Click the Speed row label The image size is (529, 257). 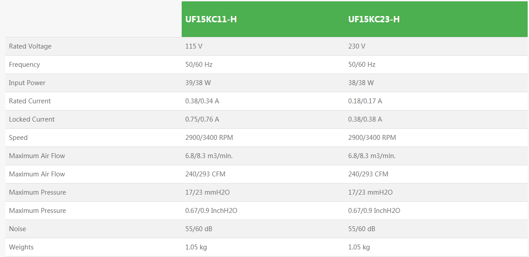(x=18, y=138)
